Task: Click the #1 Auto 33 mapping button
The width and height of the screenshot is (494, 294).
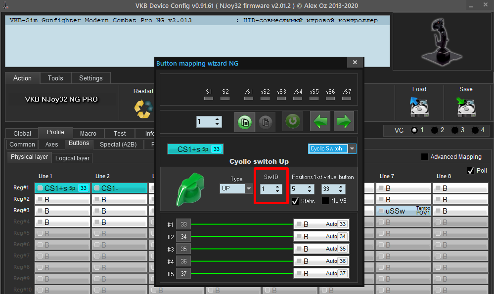Action: click(x=321, y=224)
